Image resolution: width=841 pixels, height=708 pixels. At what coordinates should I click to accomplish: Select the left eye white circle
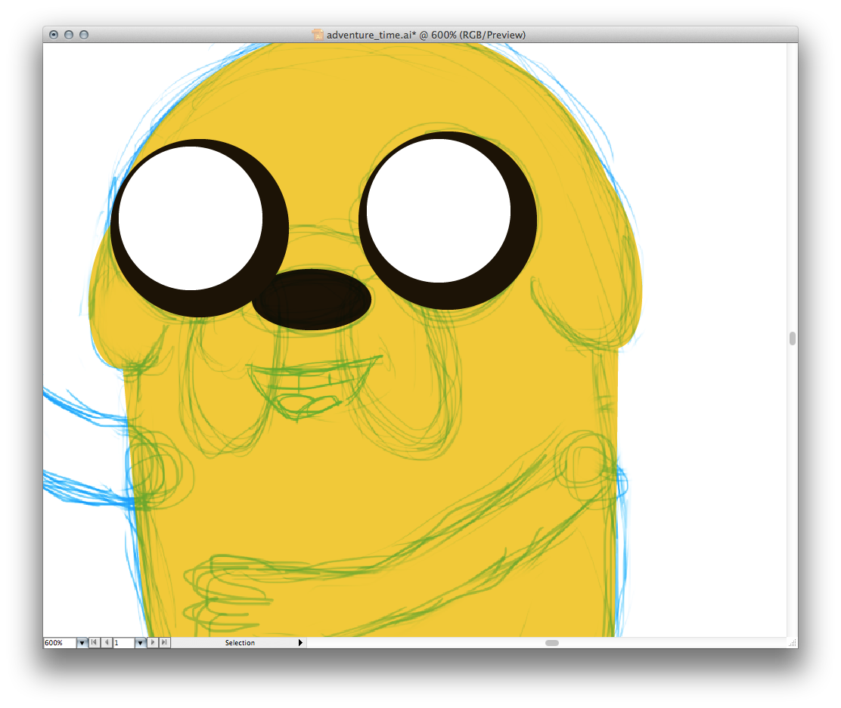(x=191, y=218)
